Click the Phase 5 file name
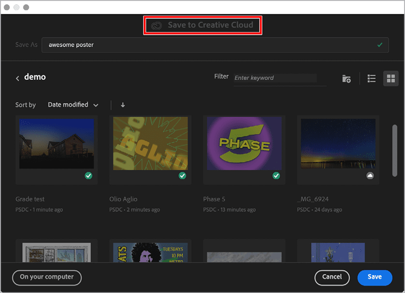Viewport: 405px width, 293px height. 214,199
